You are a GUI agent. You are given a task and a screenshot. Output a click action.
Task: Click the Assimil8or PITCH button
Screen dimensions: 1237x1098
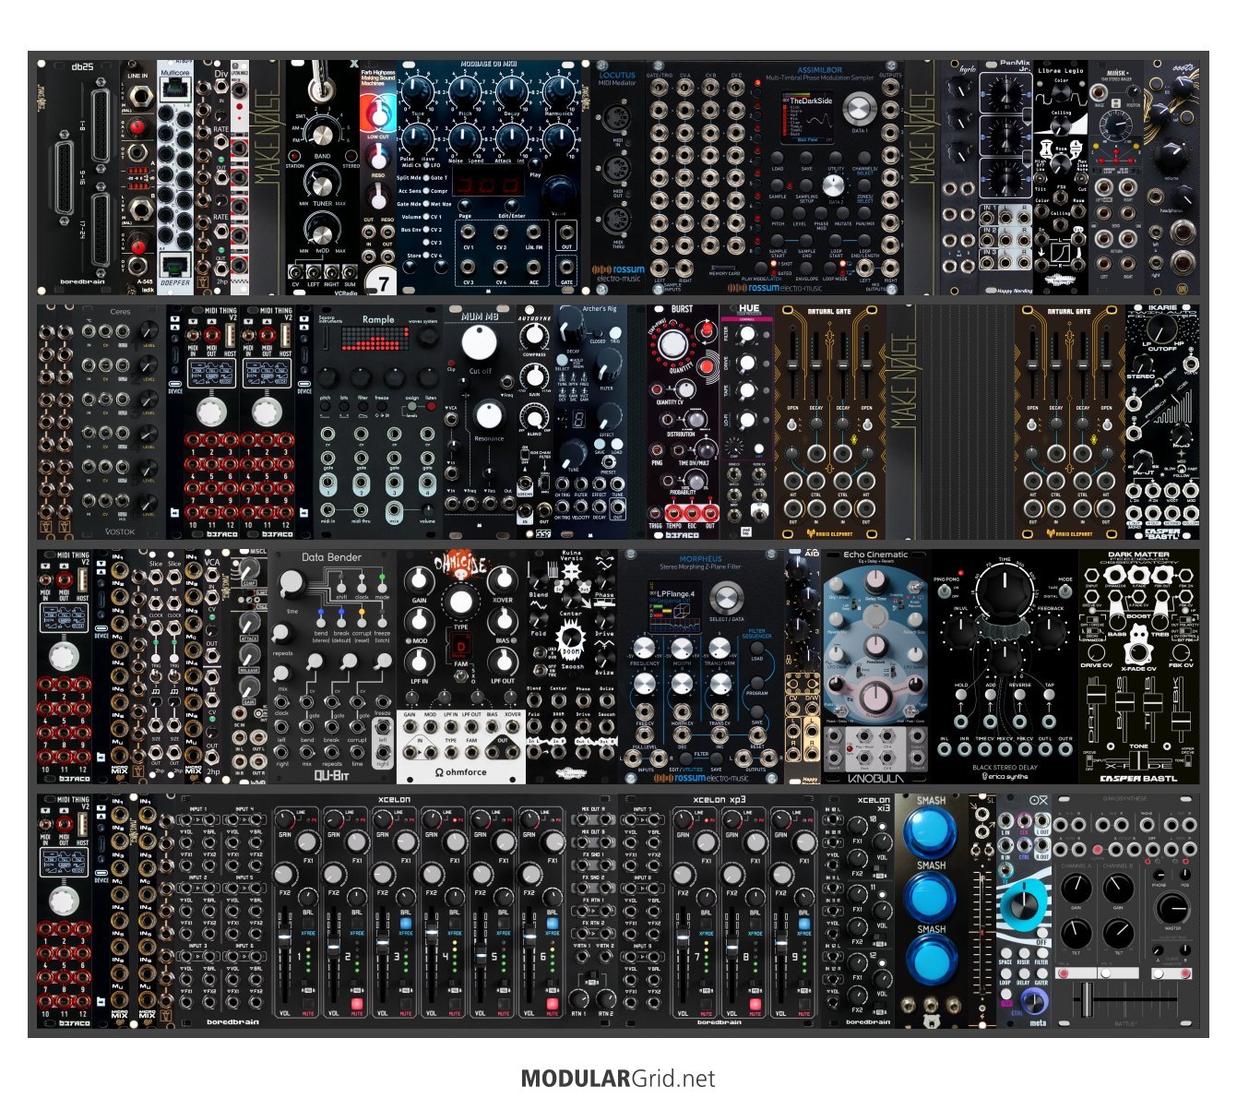click(x=779, y=211)
